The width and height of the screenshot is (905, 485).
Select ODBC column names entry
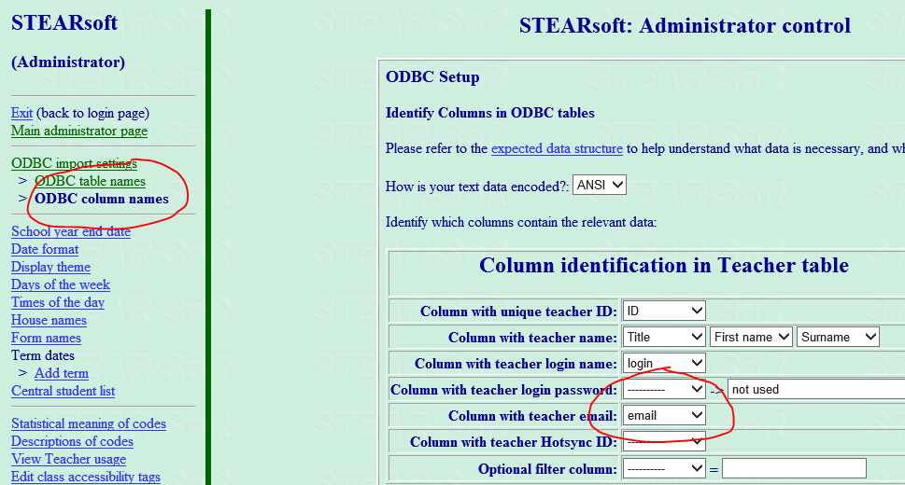(102, 199)
